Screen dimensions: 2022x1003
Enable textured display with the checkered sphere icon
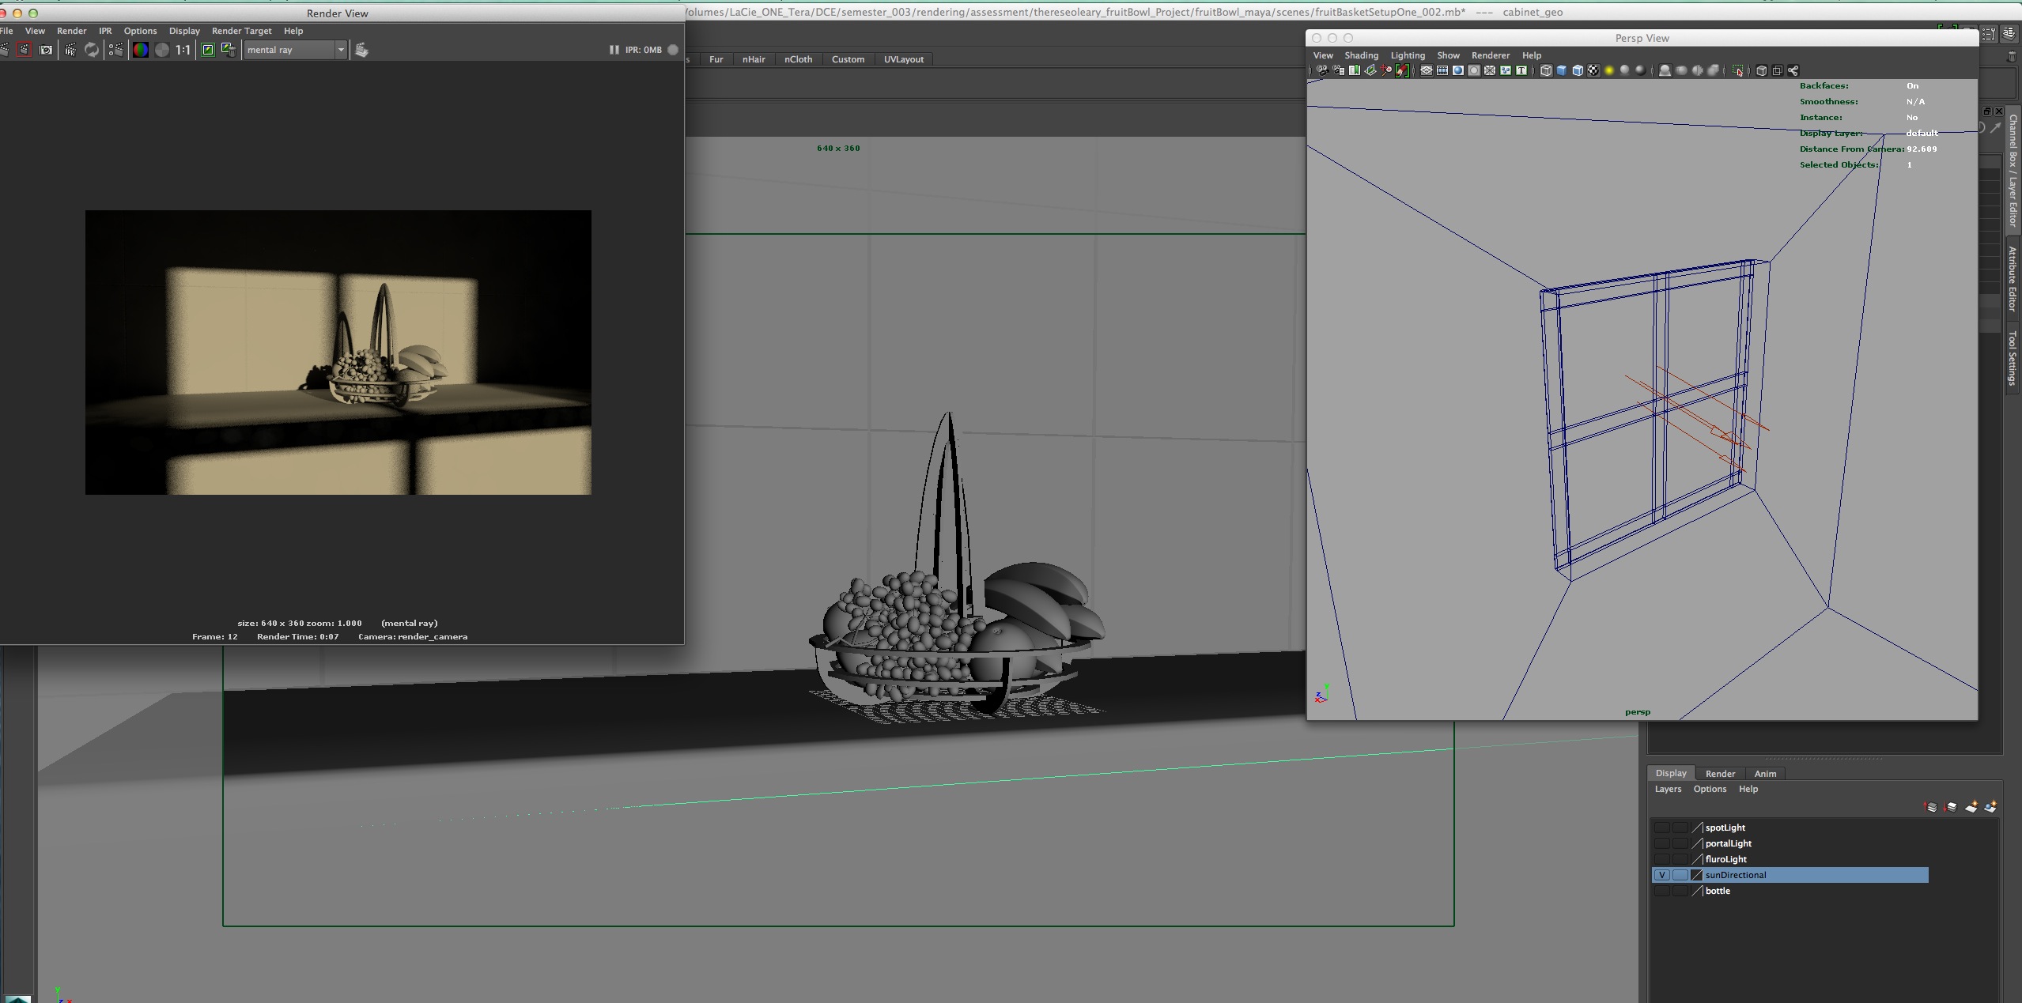click(1593, 70)
